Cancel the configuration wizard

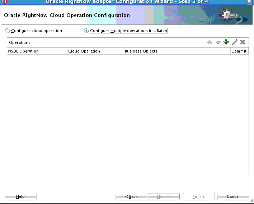[x=233, y=196]
